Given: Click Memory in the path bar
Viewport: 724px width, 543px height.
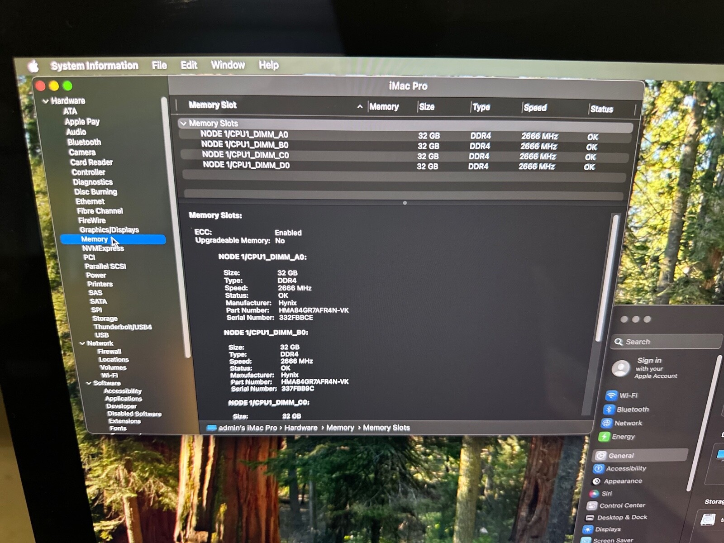Looking at the screenshot, I should point(340,428).
